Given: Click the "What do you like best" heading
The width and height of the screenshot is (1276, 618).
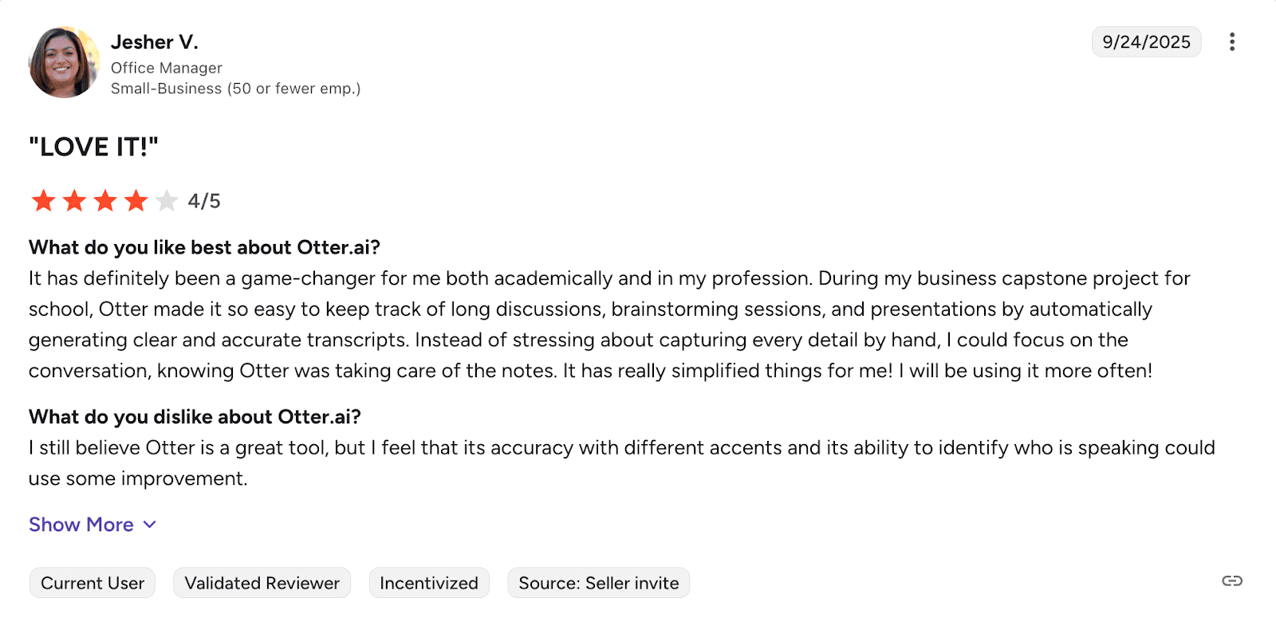Looking at the screenshot, I should (x=204, y=247).
